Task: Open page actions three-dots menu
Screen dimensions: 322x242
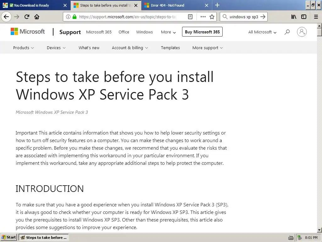Action: tap(203, 17)
